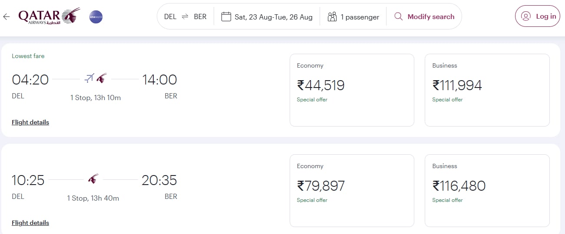Open Flight details for the 10:25 departure
This screenshot has width=565, height=234.
(30, 223)
